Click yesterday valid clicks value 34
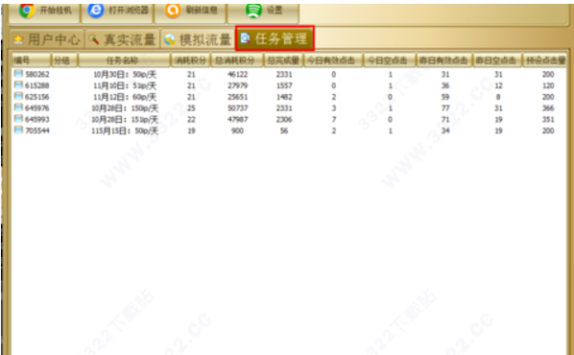 coord(445,130)
